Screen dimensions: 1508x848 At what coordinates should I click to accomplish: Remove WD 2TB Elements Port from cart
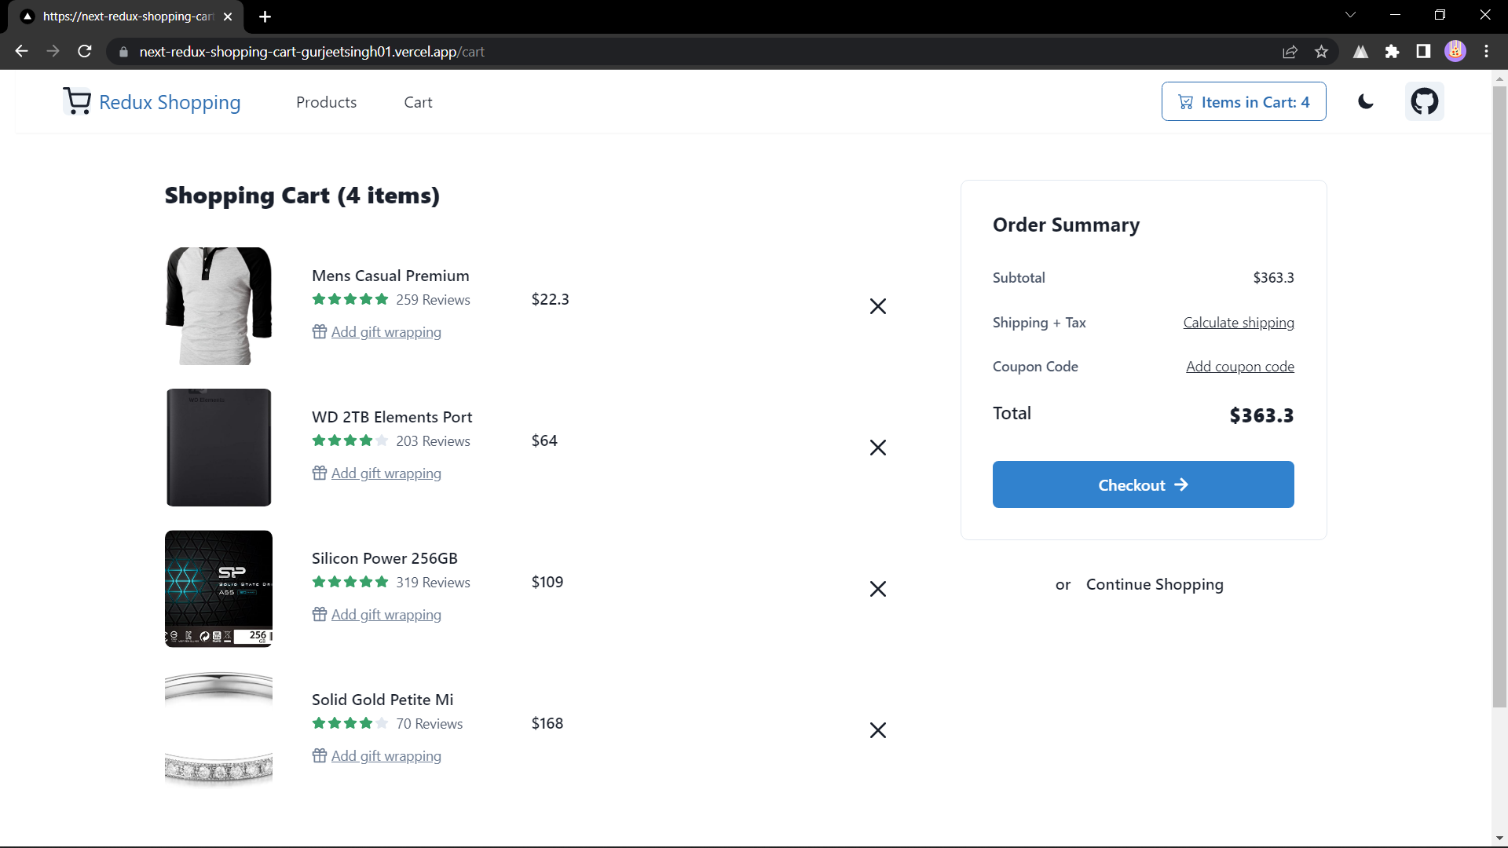click(x=878, y=448)
